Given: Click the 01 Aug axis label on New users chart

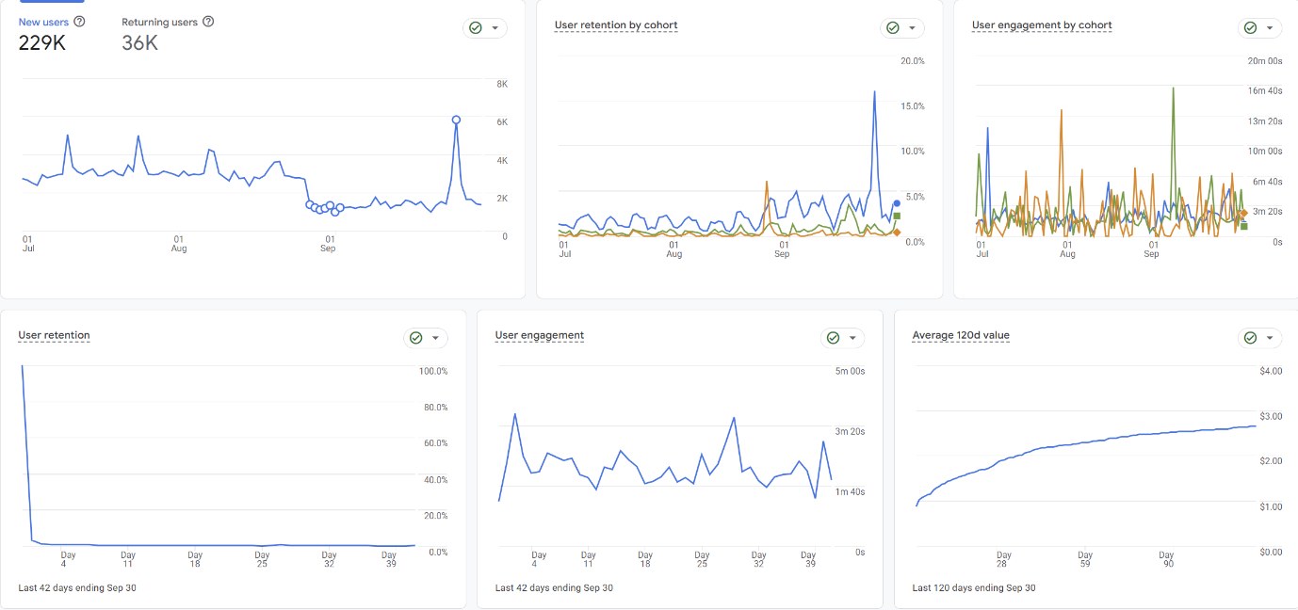Looking at the screenshot, I should pyautogui.click(x=179, y=244).
